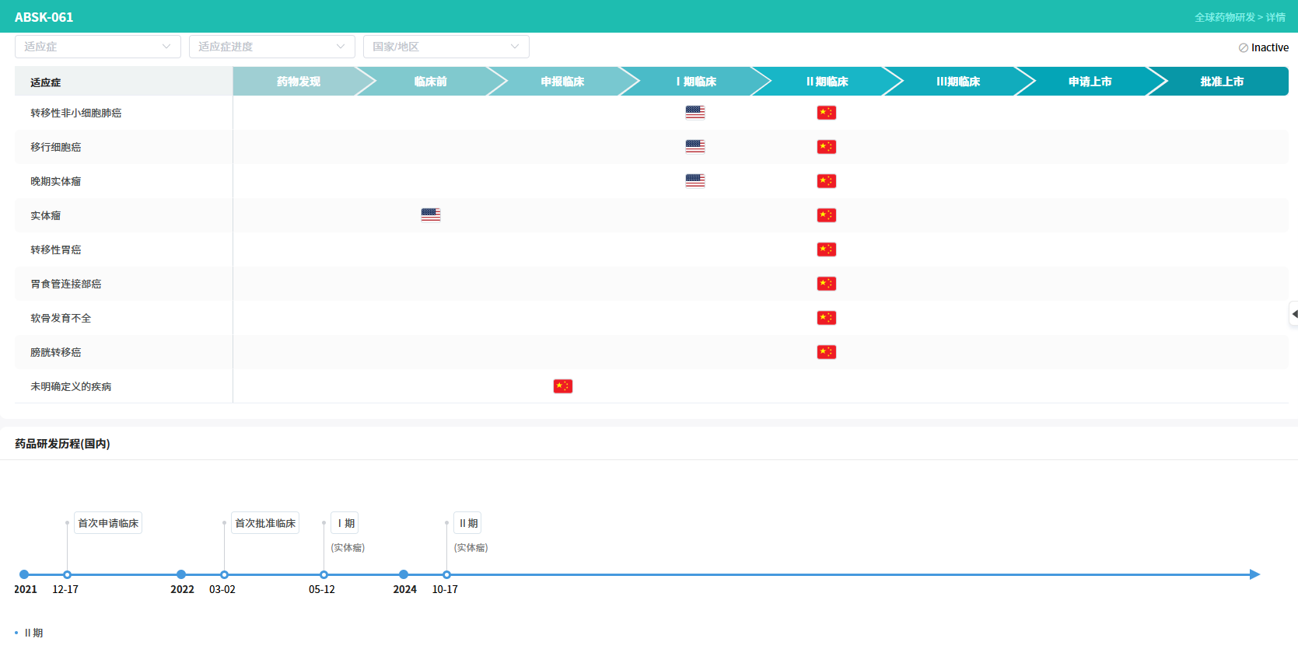1298x649 pixels.
Task: Open the 适应症进度 dropdown
Action: [271, 47]
